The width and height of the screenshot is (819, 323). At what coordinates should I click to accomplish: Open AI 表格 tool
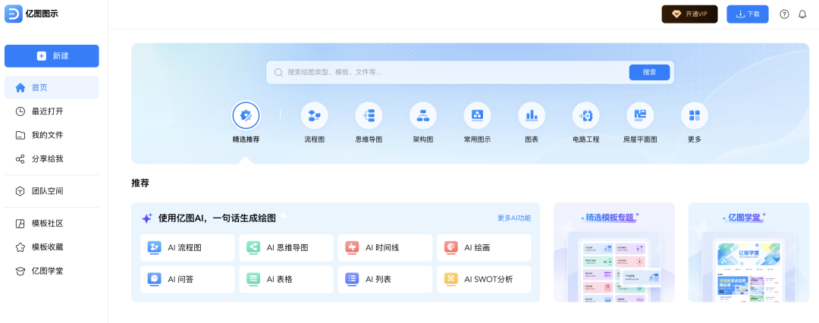[286, 280]
